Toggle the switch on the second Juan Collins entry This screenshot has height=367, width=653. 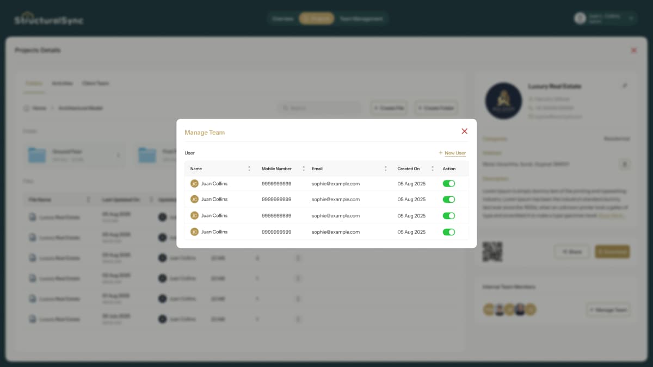click(449, 200)
